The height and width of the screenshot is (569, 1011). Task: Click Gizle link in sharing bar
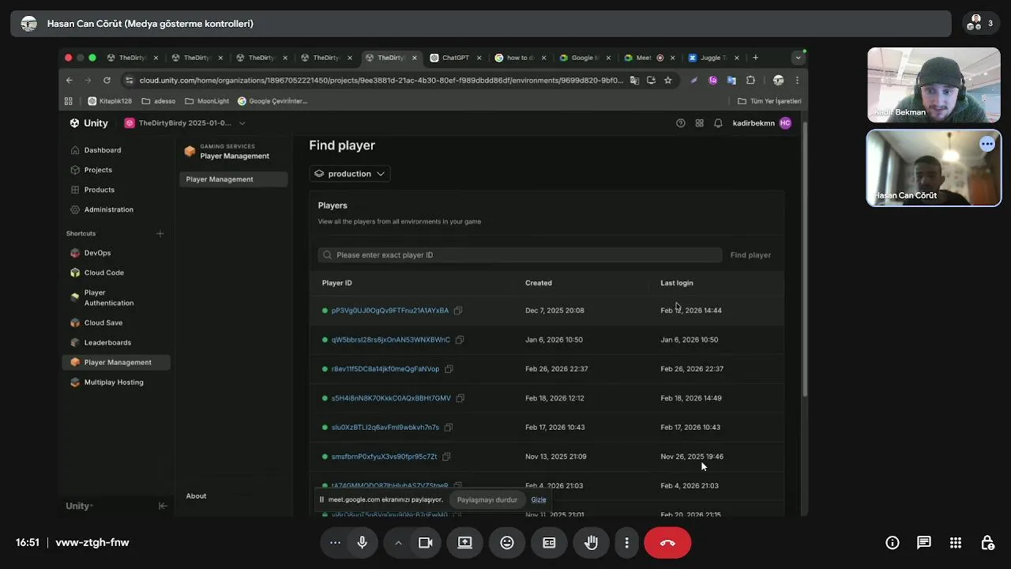(539, 499)
